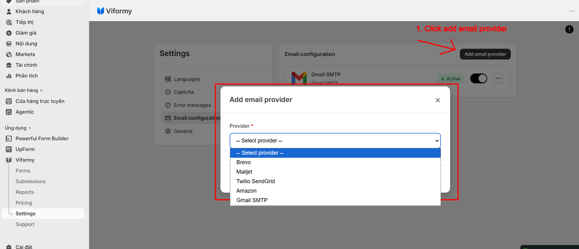Screen dimensions: 579x249
Task: Open Pricing under Viformy
Action: click(24, 203)
